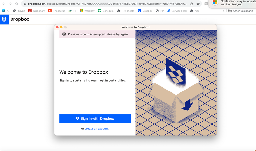This screenshot has width=256, height=151.
Task: Open the Schedule bookmark
Action: (106, 11)
